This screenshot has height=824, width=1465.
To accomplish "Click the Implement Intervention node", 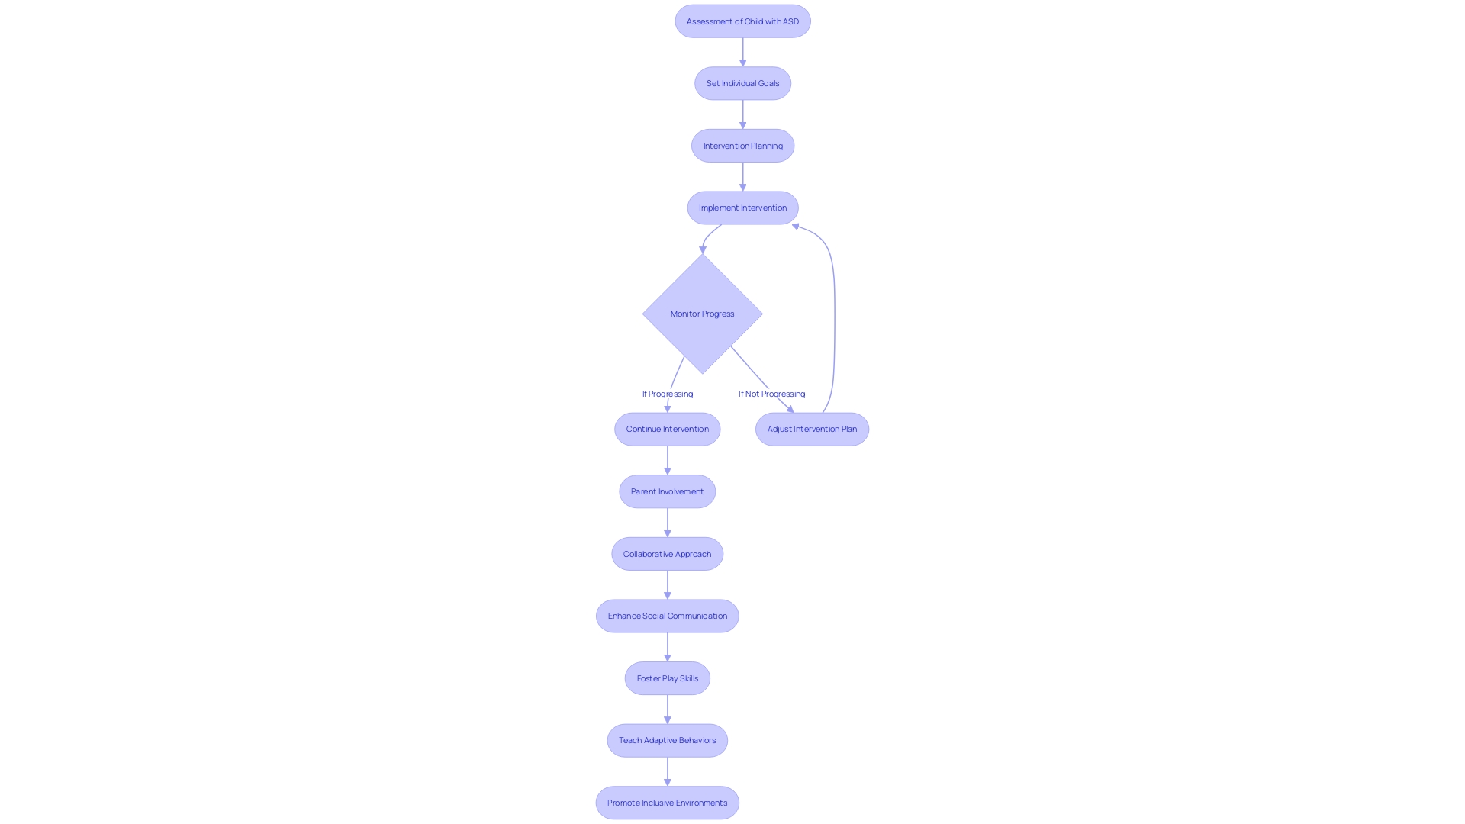I will pos(742,208).
